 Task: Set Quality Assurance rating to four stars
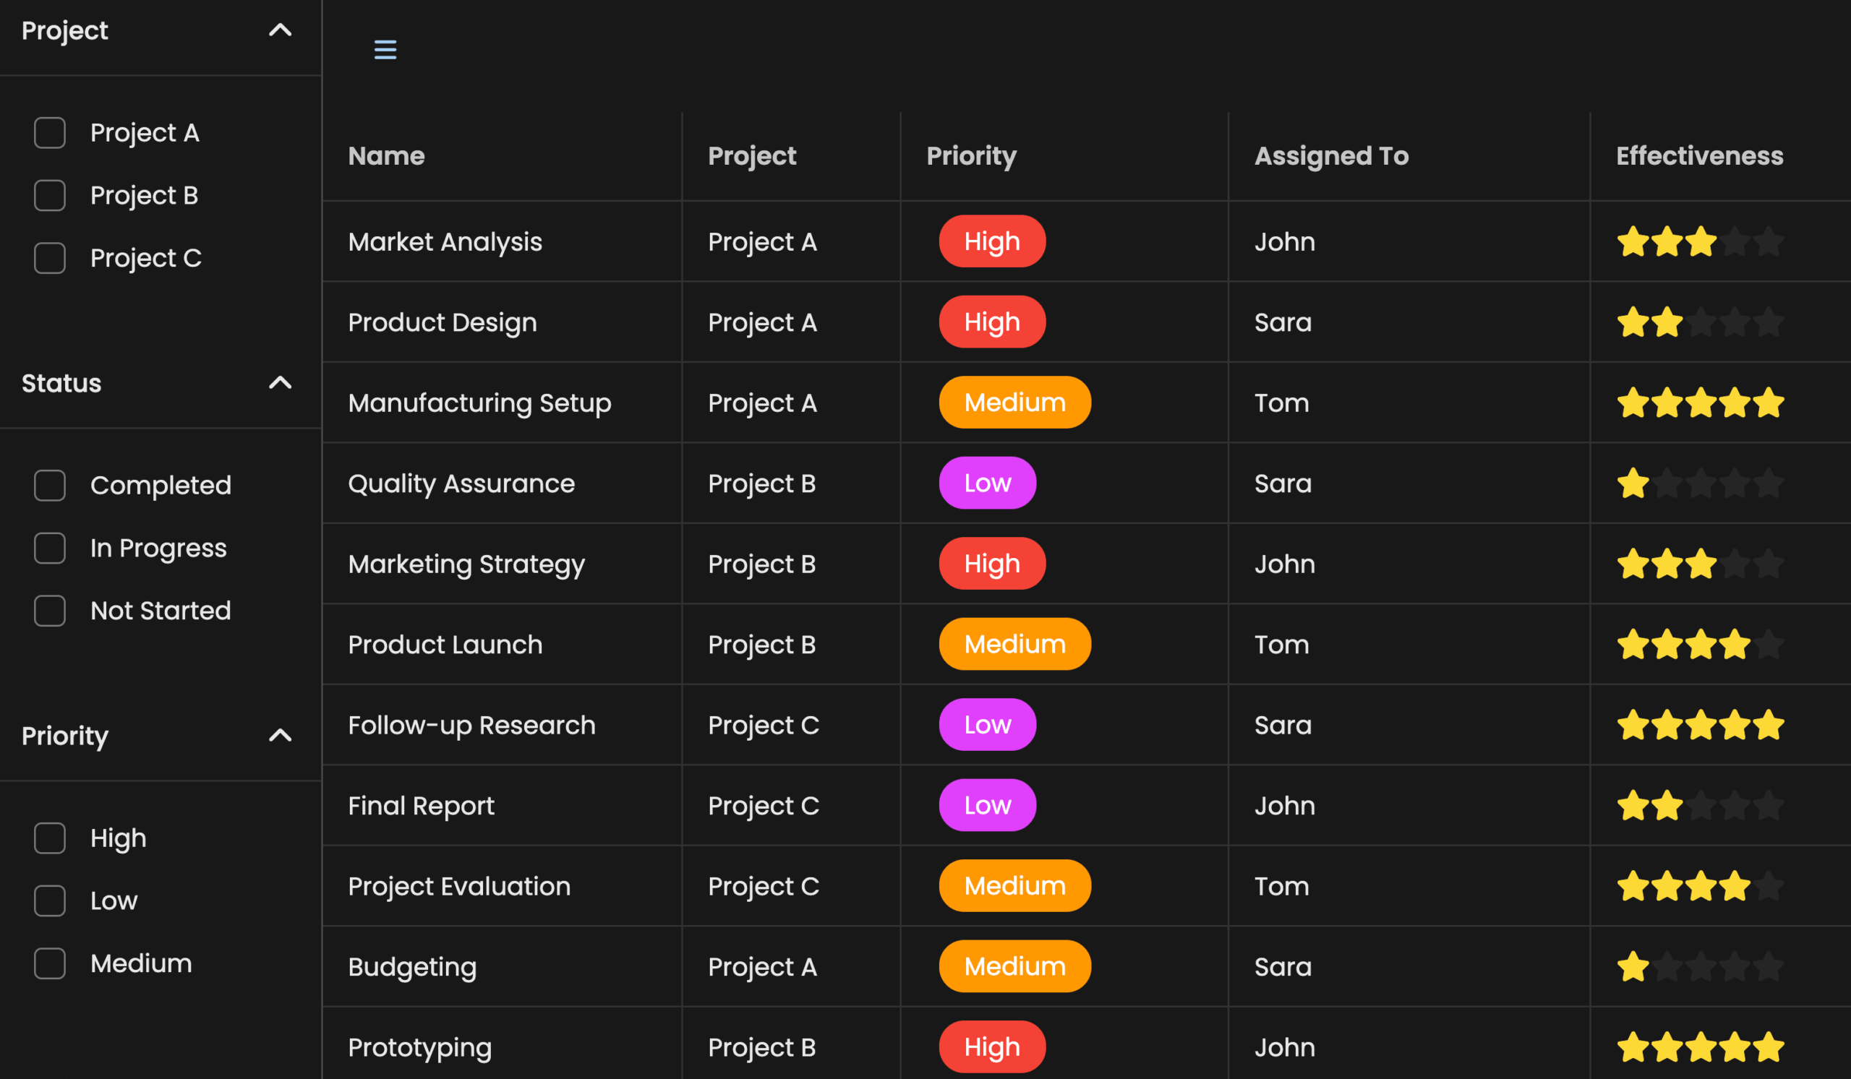point(1734,483)
